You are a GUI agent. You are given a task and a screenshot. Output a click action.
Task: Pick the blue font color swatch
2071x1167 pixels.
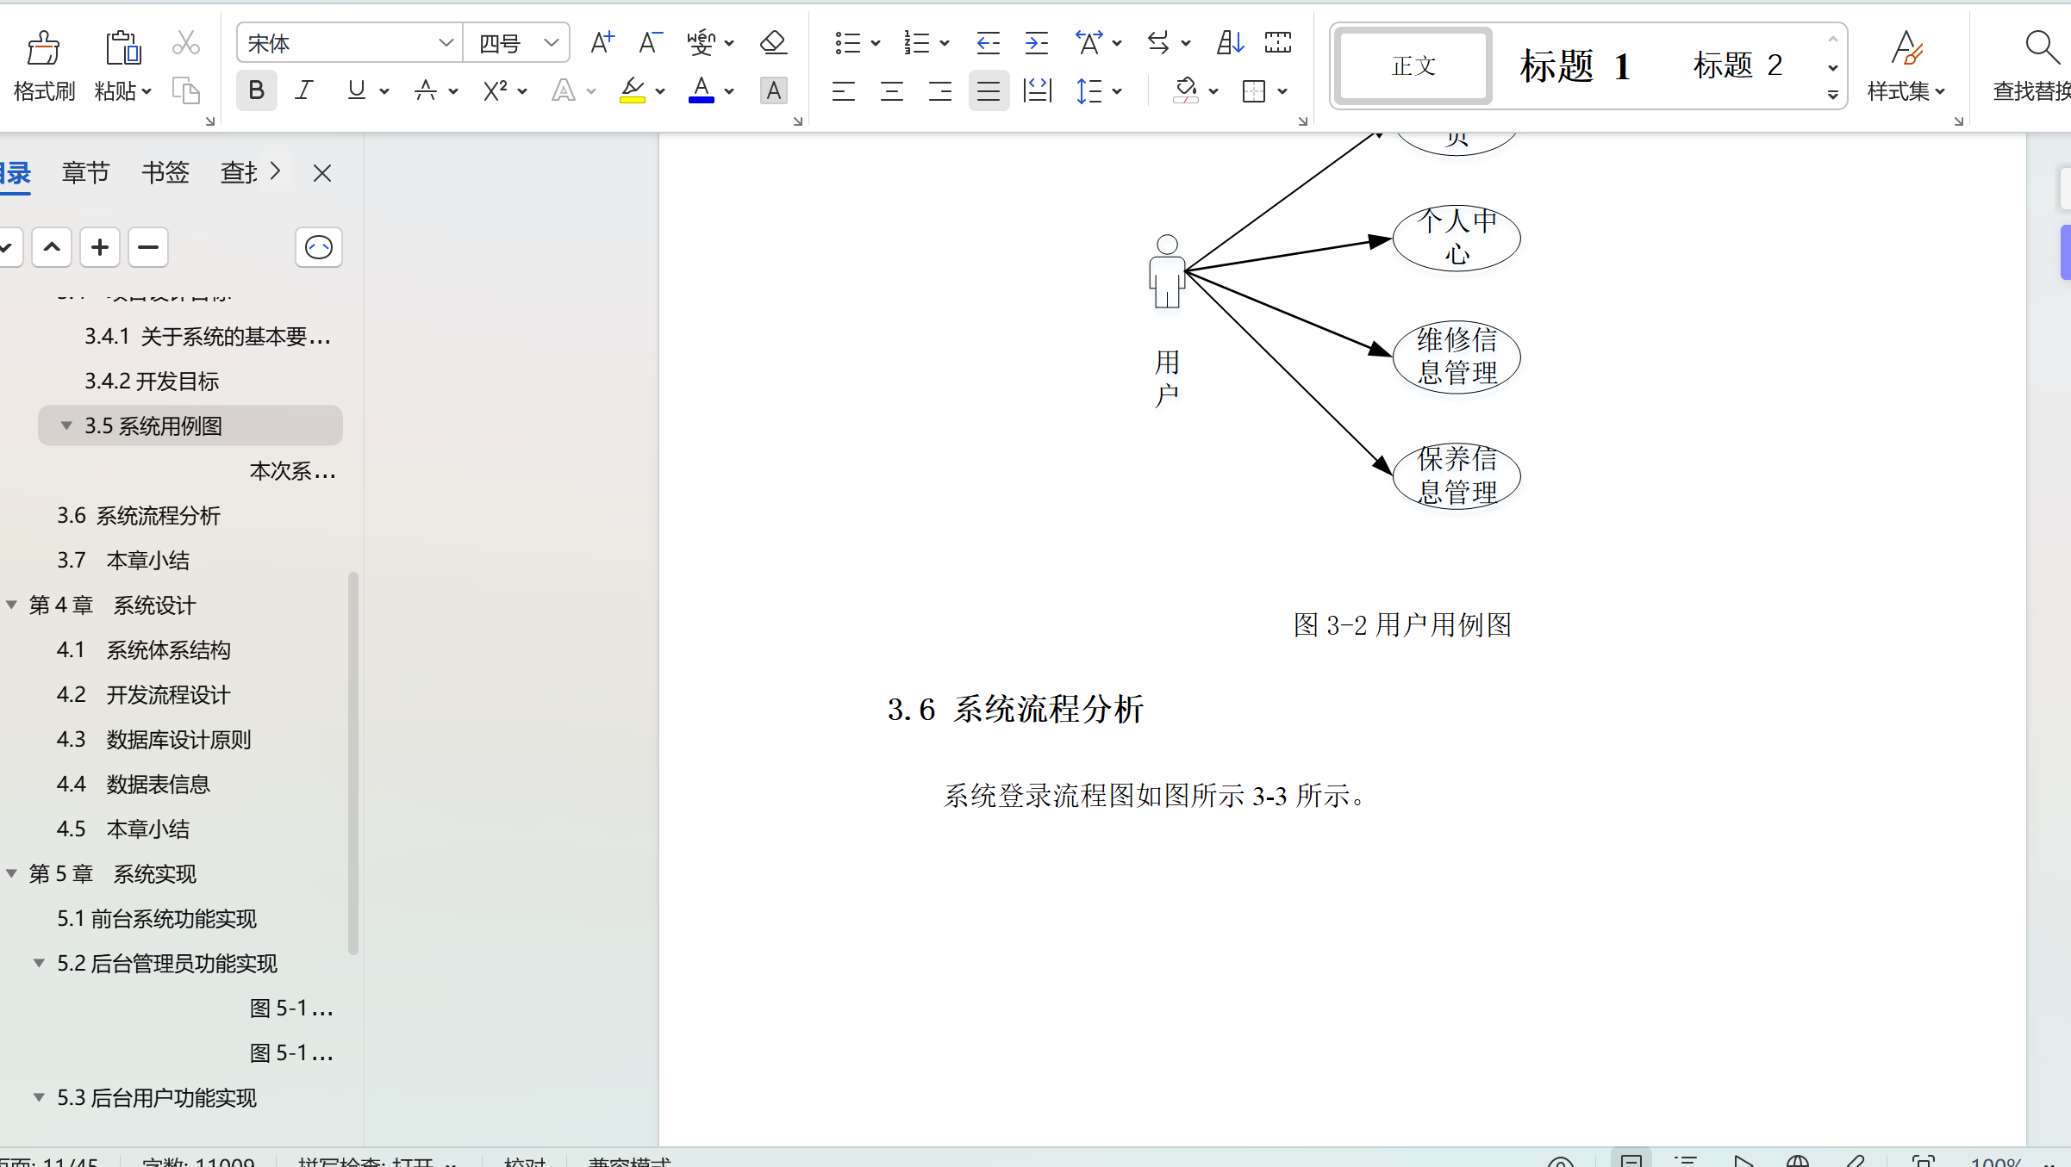[x=702, y=99]
